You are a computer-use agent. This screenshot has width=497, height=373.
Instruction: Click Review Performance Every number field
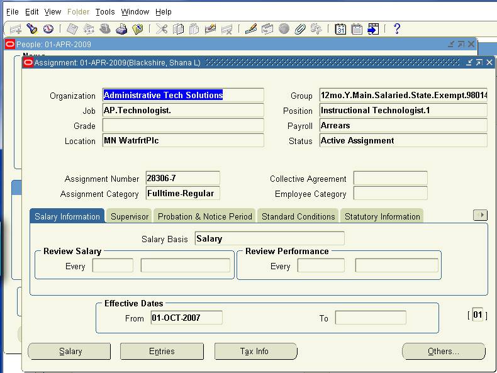pyautogui.click(x=321, y=265)
